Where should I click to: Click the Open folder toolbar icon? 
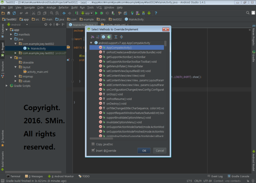coord(3,13)
